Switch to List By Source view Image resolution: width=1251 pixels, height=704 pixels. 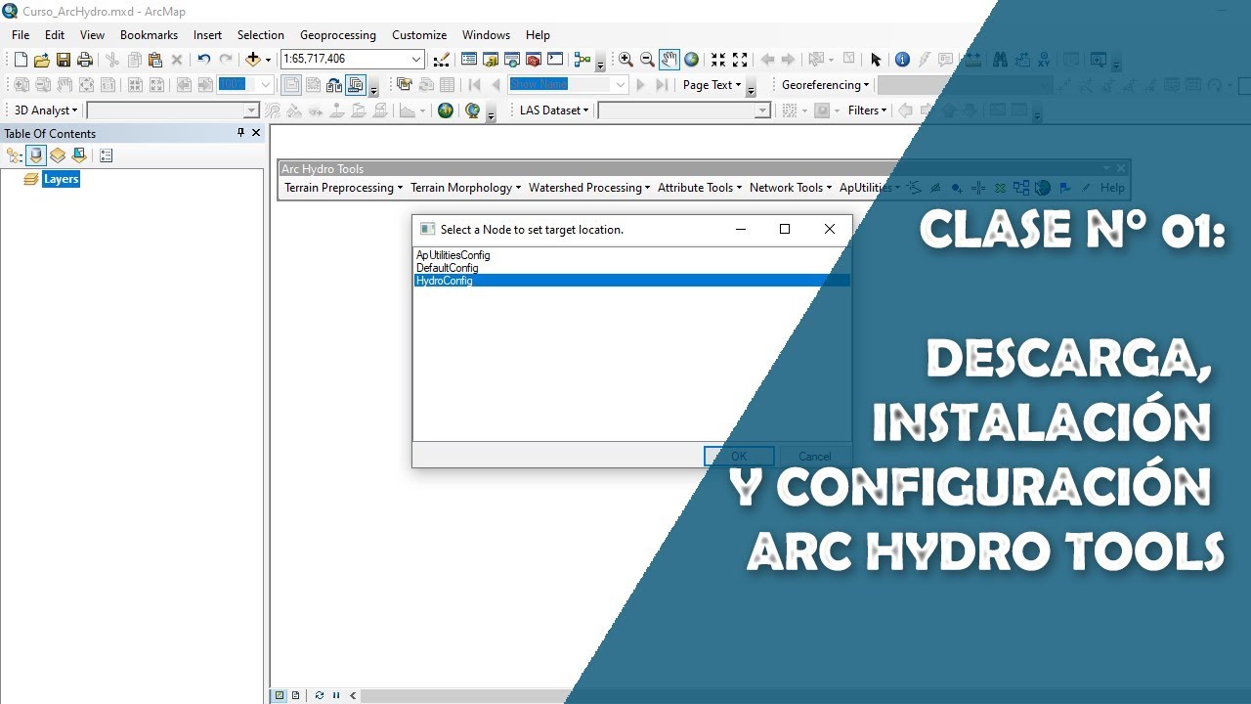36,155
